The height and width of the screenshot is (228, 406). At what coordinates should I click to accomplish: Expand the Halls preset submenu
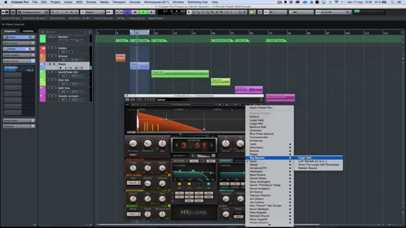pyautogui.click(x=270, y=144)
